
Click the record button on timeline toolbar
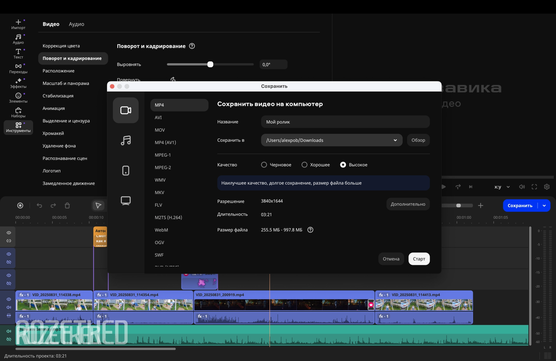[20, 205]
